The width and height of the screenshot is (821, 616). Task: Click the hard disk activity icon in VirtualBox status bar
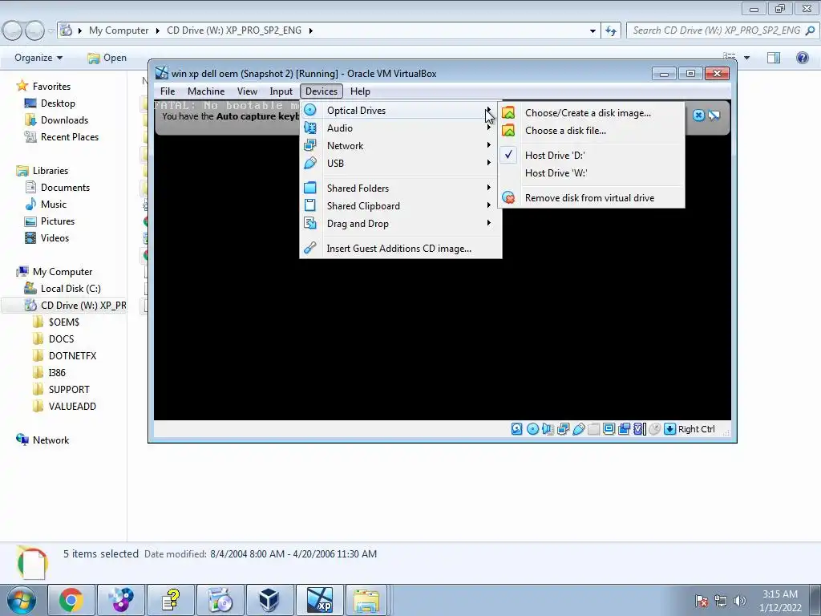coord(517,429)
